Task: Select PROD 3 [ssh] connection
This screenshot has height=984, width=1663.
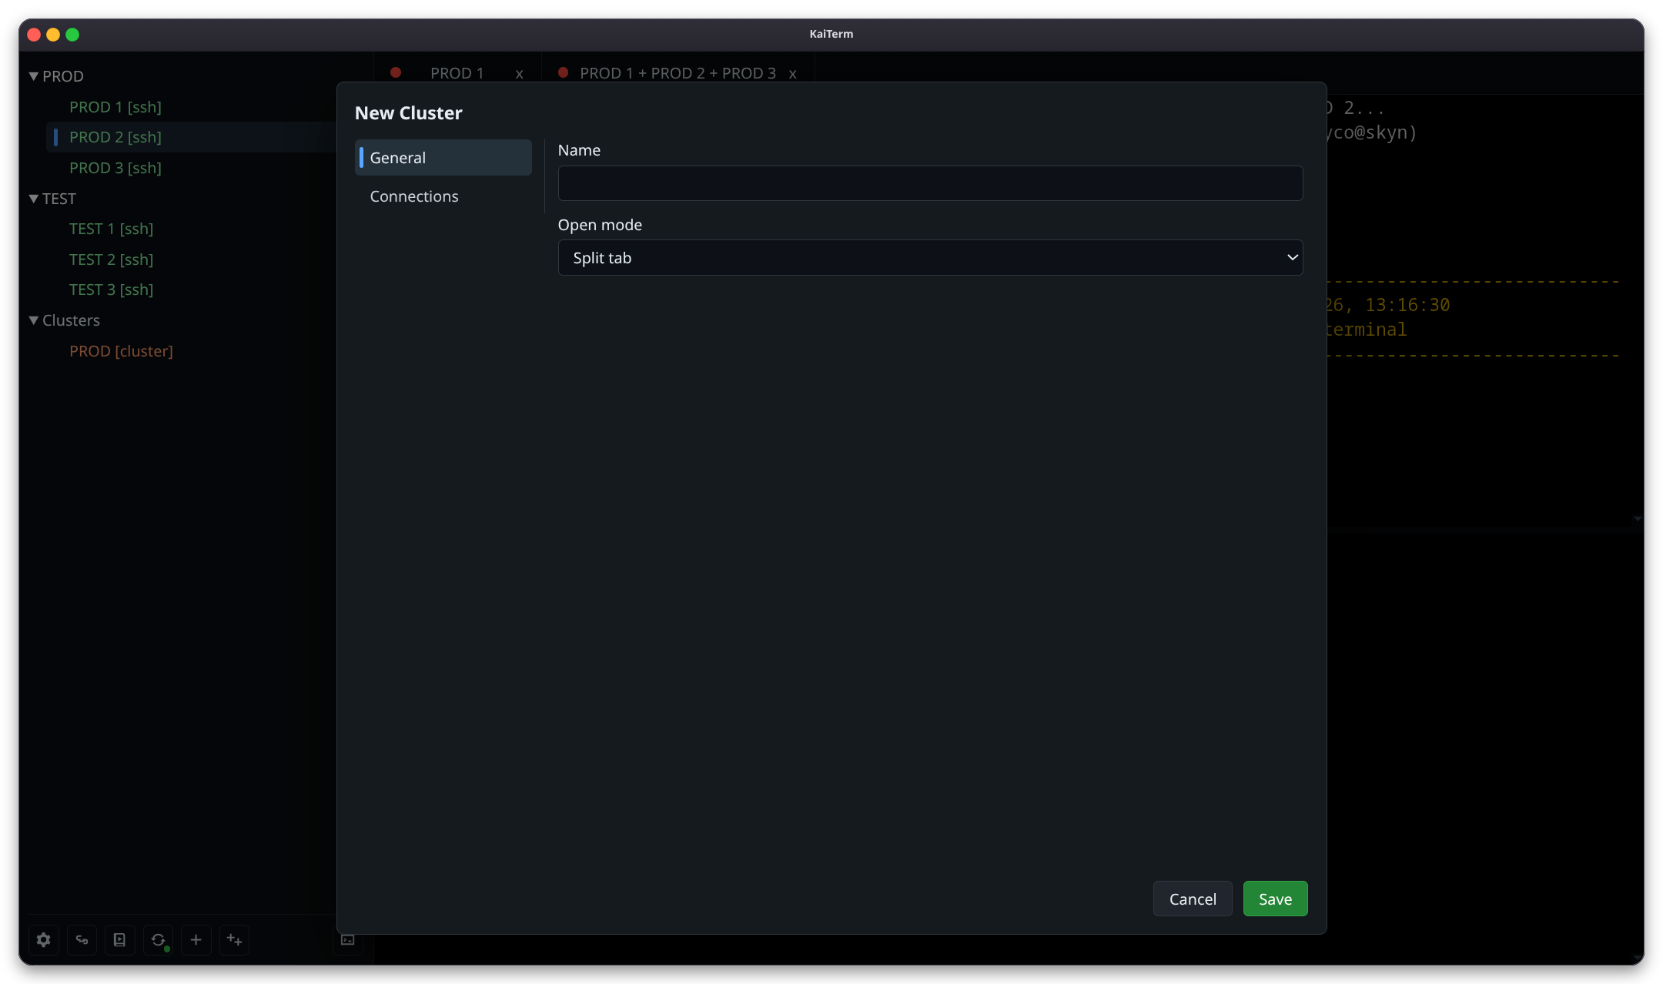Action: coord(115,168)
